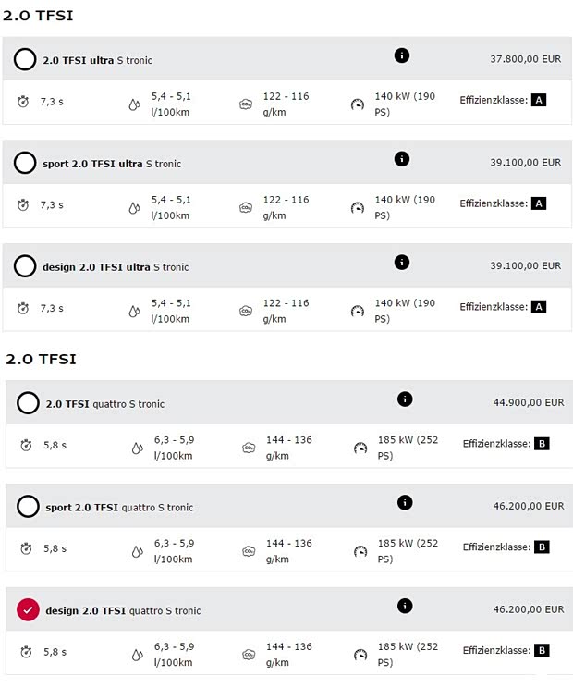Click Effizienzklasse A badge in first engine row
Image resolution: width=573 pixels, height=688 pixels.
pos(540,100)
